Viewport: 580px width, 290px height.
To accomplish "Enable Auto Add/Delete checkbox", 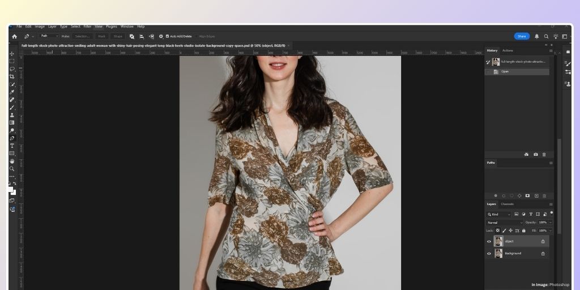I will 167,36.
